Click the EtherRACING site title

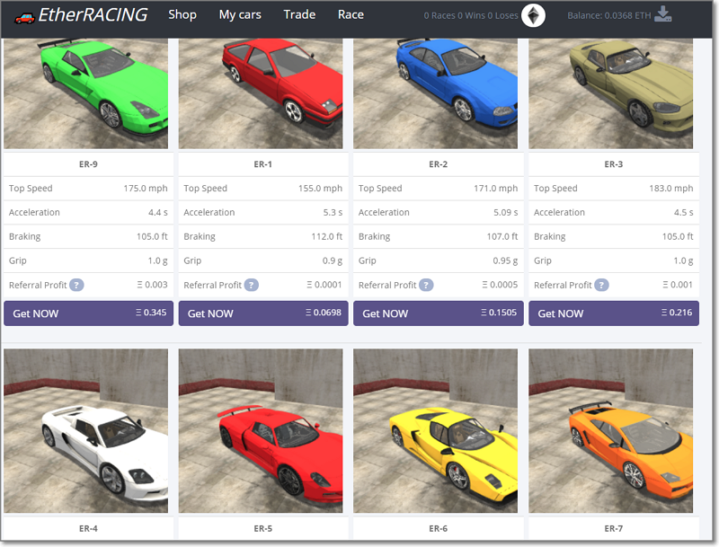coord(93,14)
